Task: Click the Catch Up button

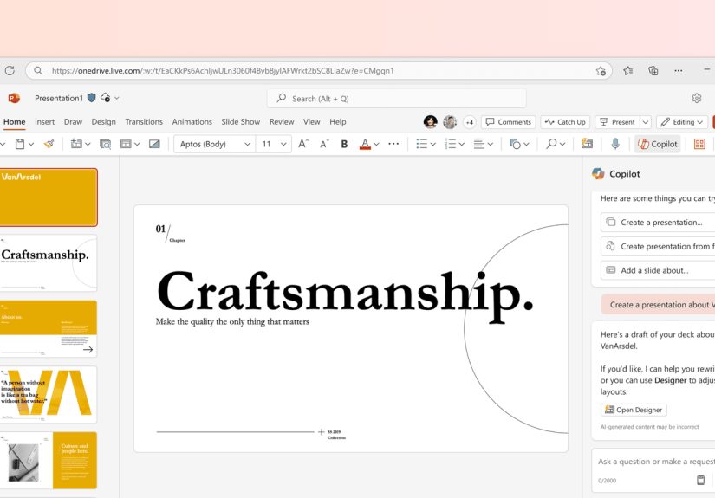Action: tap(565, 122)
